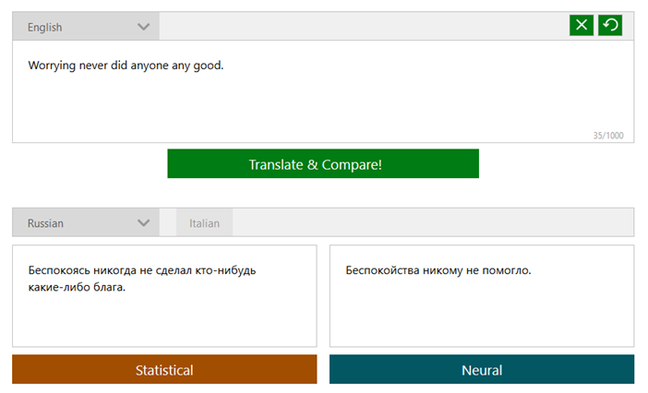This screenshot has height=393, width=648.
Task: Switch to the Italian tab
Action: pos(204,222)
